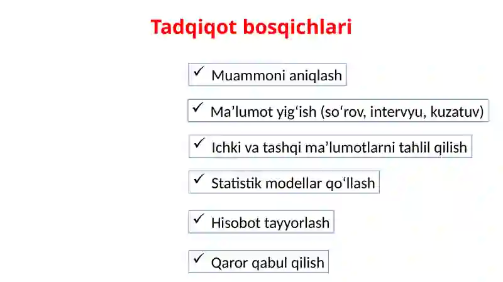The height and width of the screenshot is (282, 503).
Task: Select the Muammoni aniqlash text
Action: 277,76
